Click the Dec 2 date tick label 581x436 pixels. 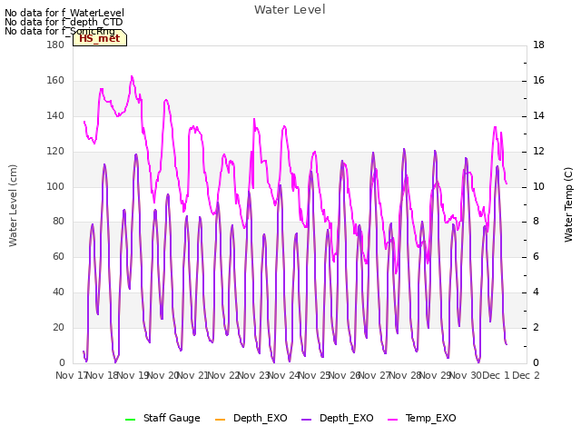(526, 375)
